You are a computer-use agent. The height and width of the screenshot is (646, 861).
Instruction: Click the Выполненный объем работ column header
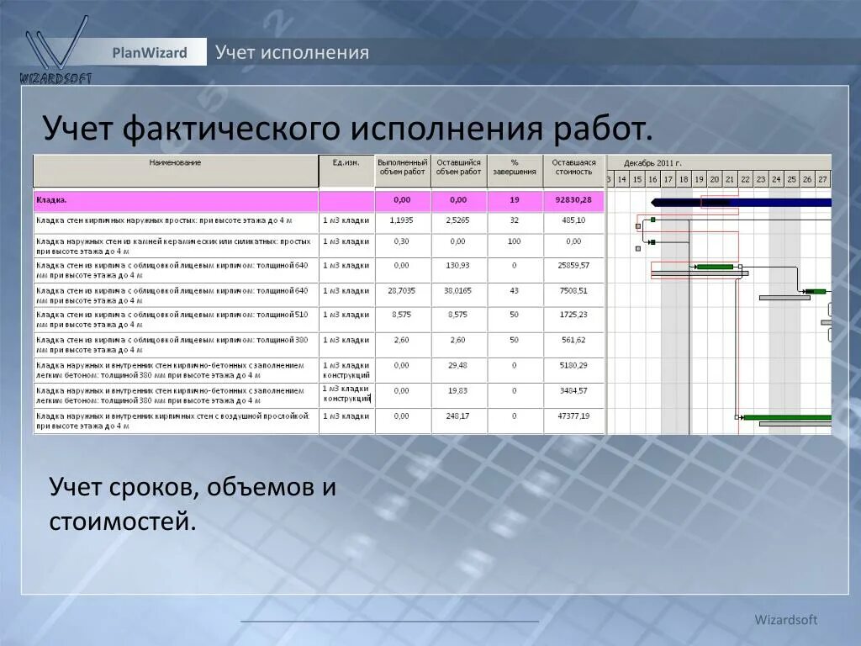point(403,171)
